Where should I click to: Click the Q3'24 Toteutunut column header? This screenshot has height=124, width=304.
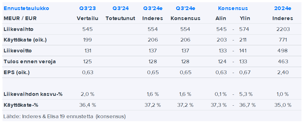(121, 8)
